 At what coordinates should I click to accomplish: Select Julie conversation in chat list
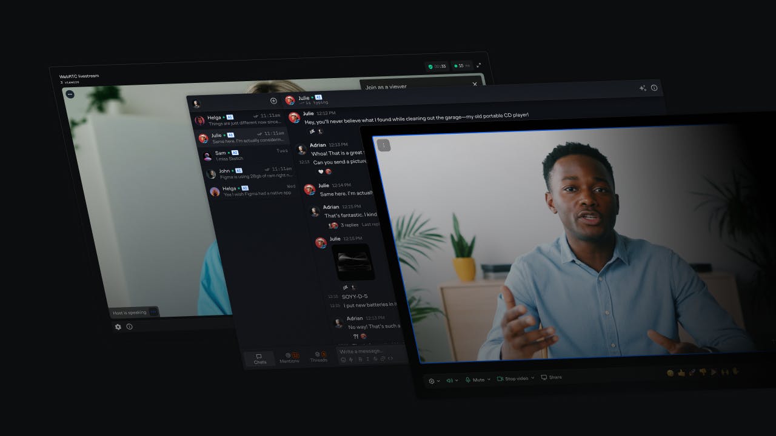[242, 138]
